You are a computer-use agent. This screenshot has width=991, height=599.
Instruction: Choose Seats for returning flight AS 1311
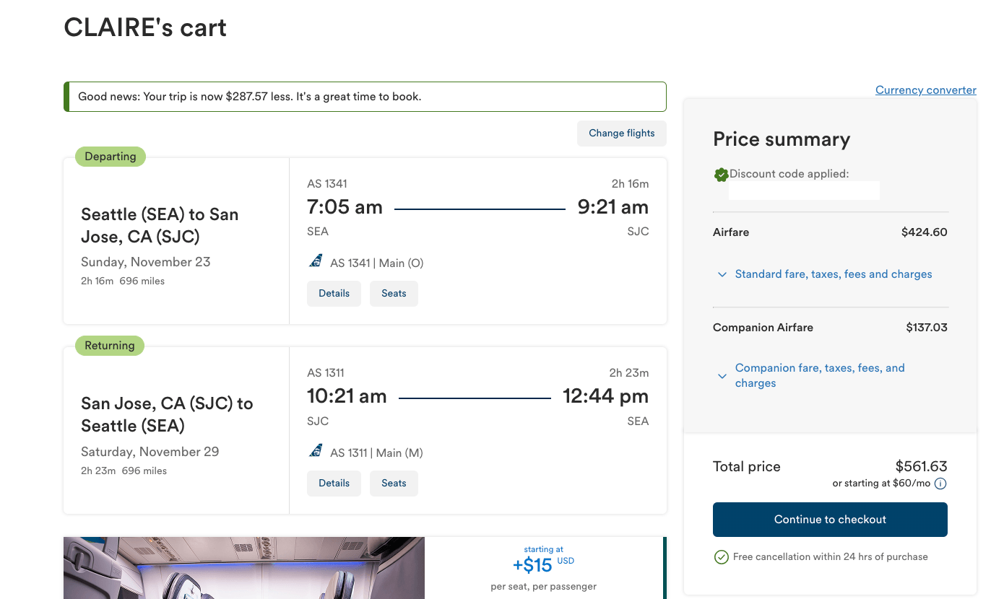click(x=394, y=484)
